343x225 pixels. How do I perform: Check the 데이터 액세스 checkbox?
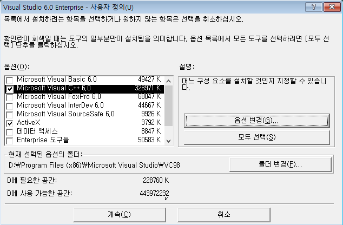point(9,132)
